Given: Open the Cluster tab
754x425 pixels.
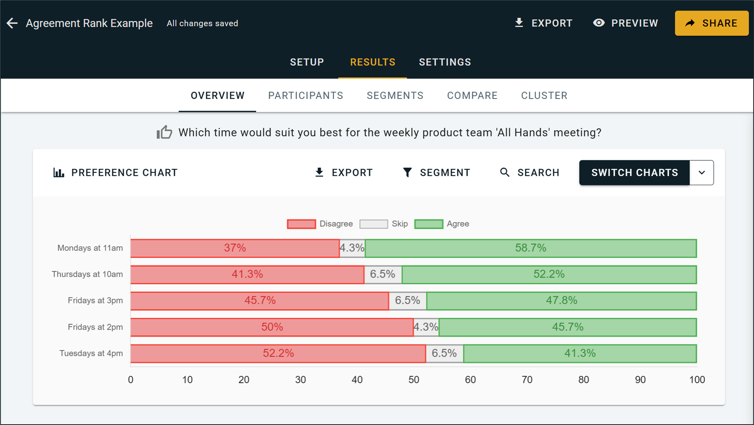Looking at the screenshot, I should [x=544, y=96].
